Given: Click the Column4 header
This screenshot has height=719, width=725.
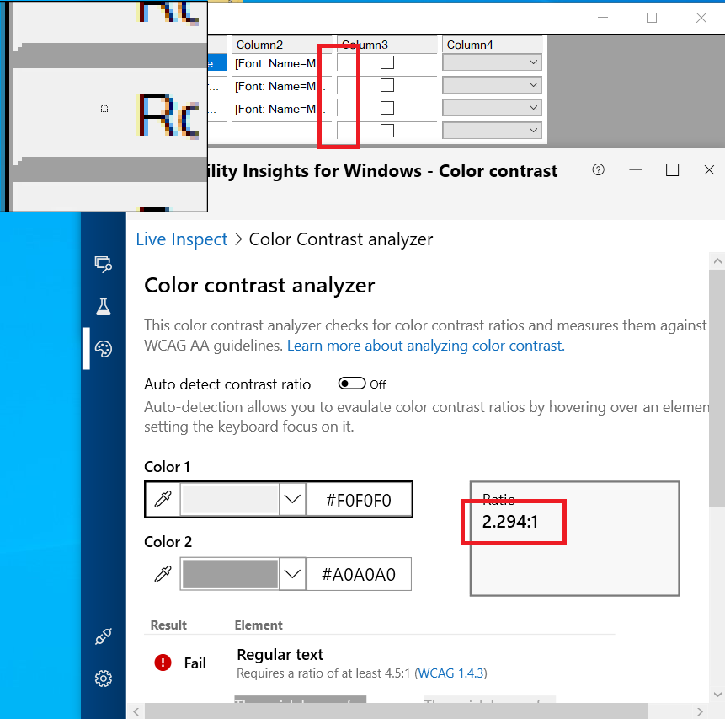Looking at the screenshot, I should (x=492, y=45).
